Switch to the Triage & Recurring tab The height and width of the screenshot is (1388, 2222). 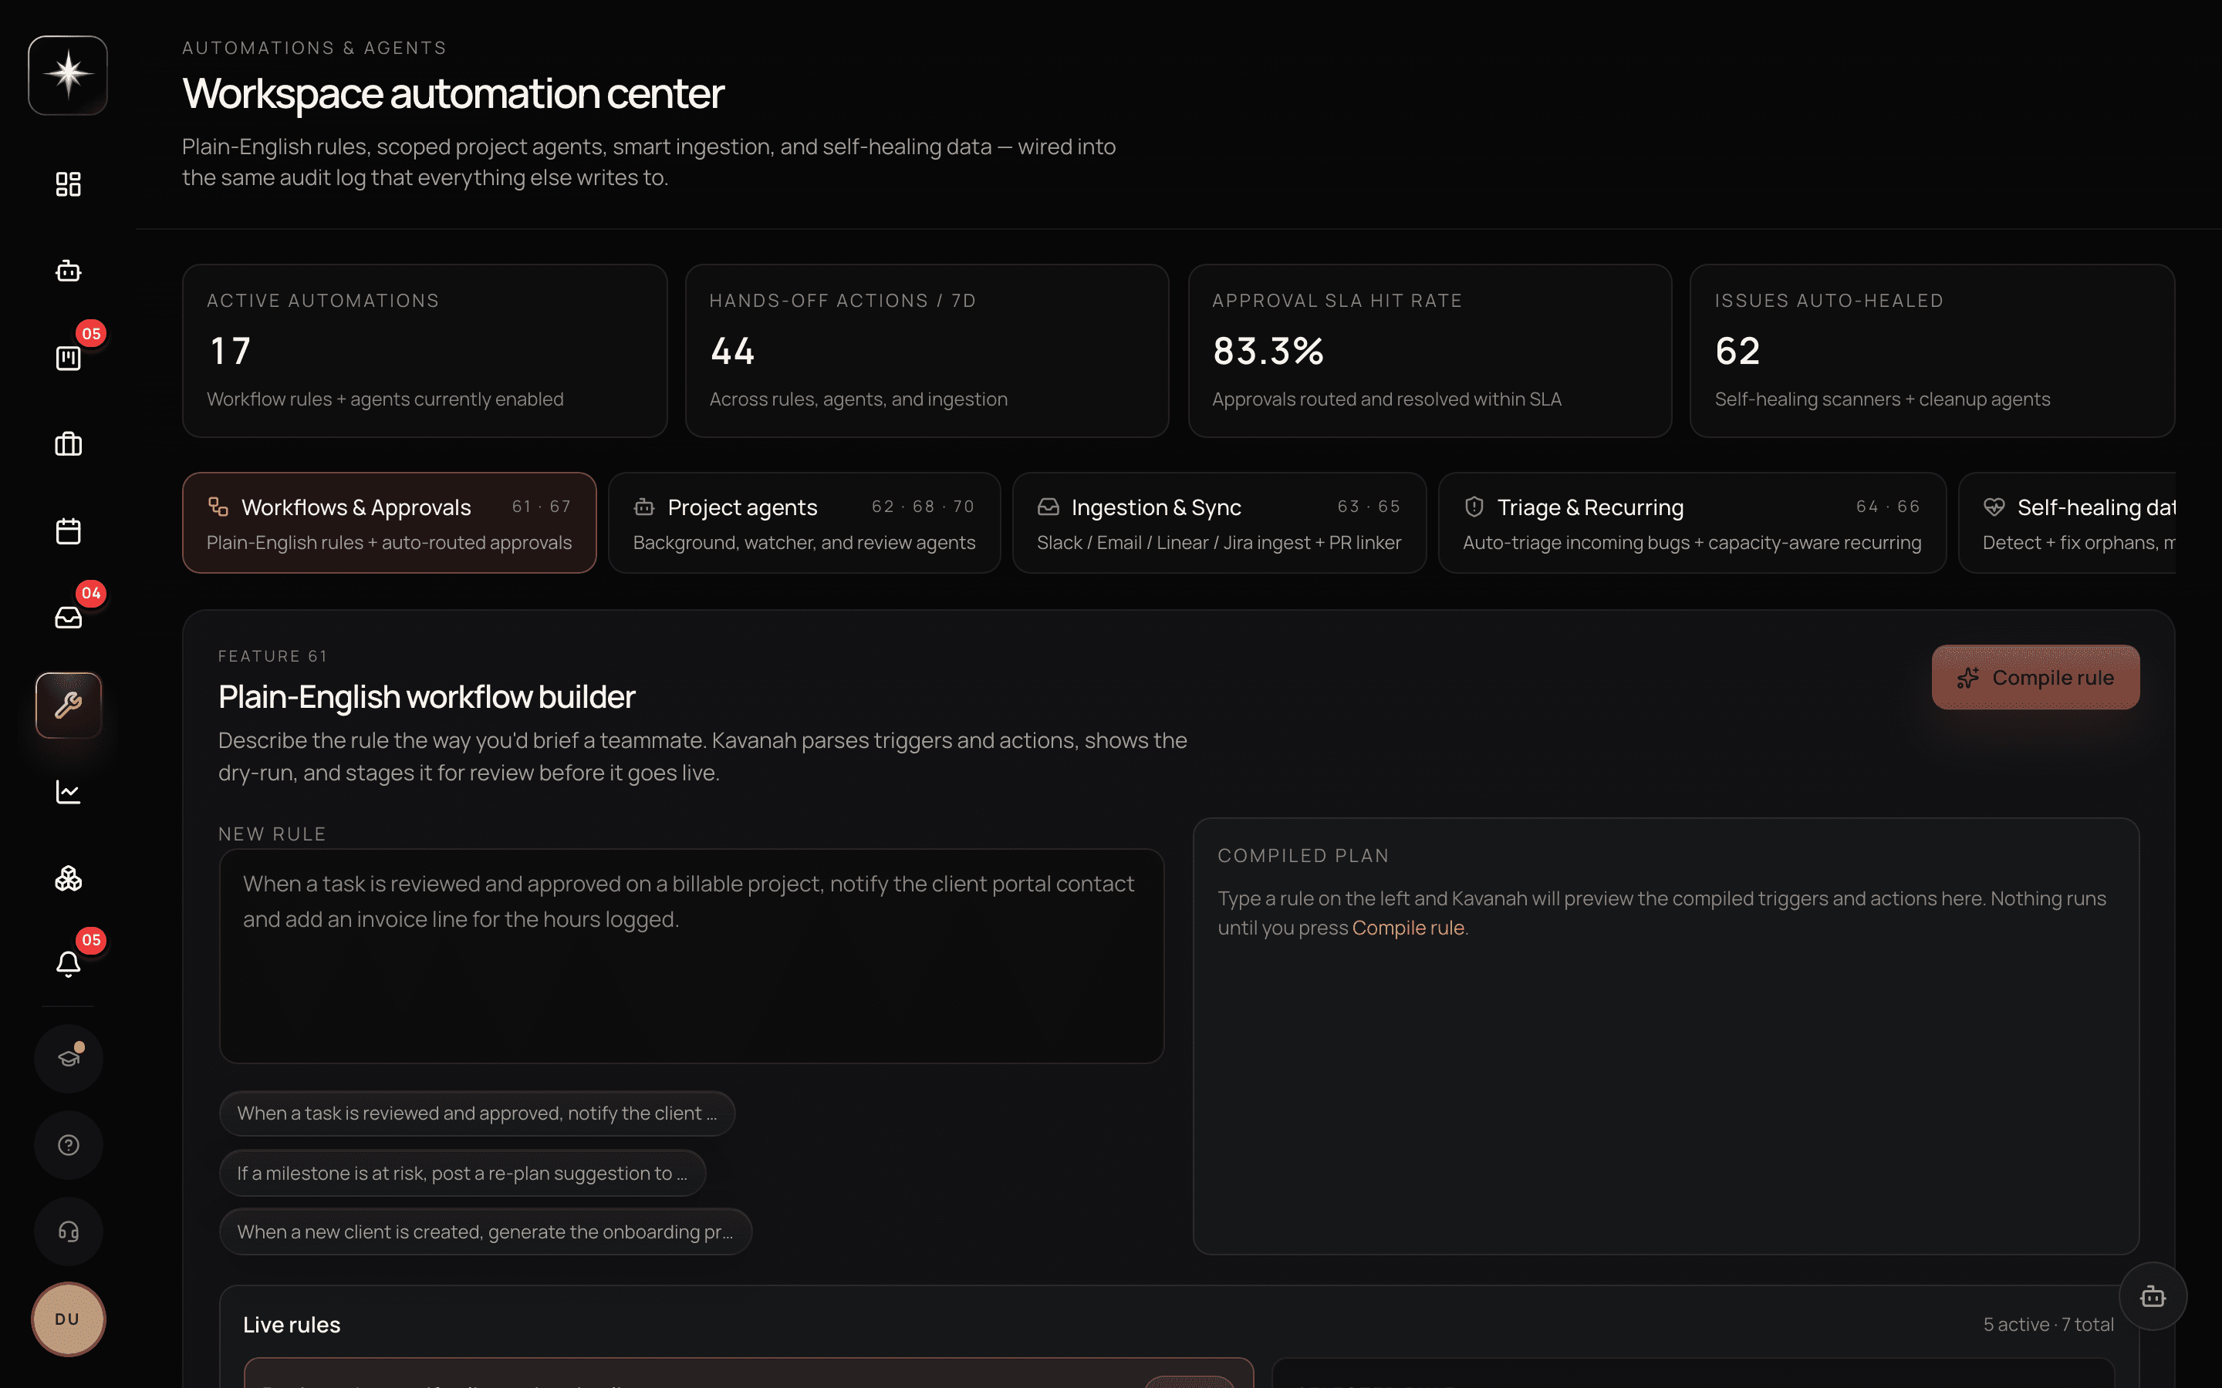click(1692, 524)
